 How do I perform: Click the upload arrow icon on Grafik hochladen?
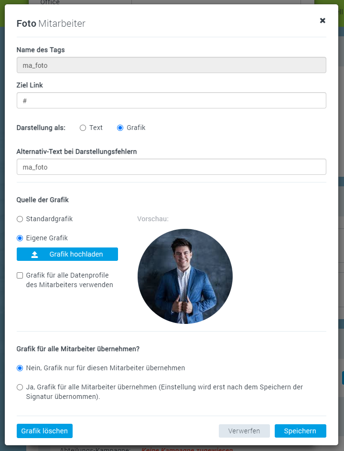point(34,255)
